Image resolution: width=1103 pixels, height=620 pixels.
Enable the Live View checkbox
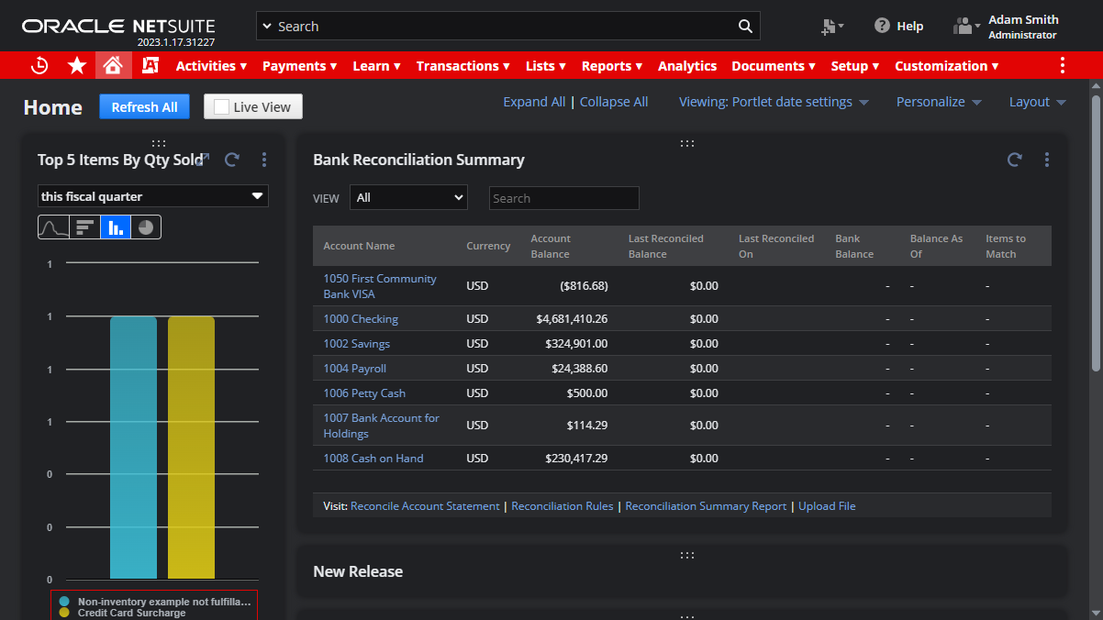pyautogui.click(x=221, y=107)
